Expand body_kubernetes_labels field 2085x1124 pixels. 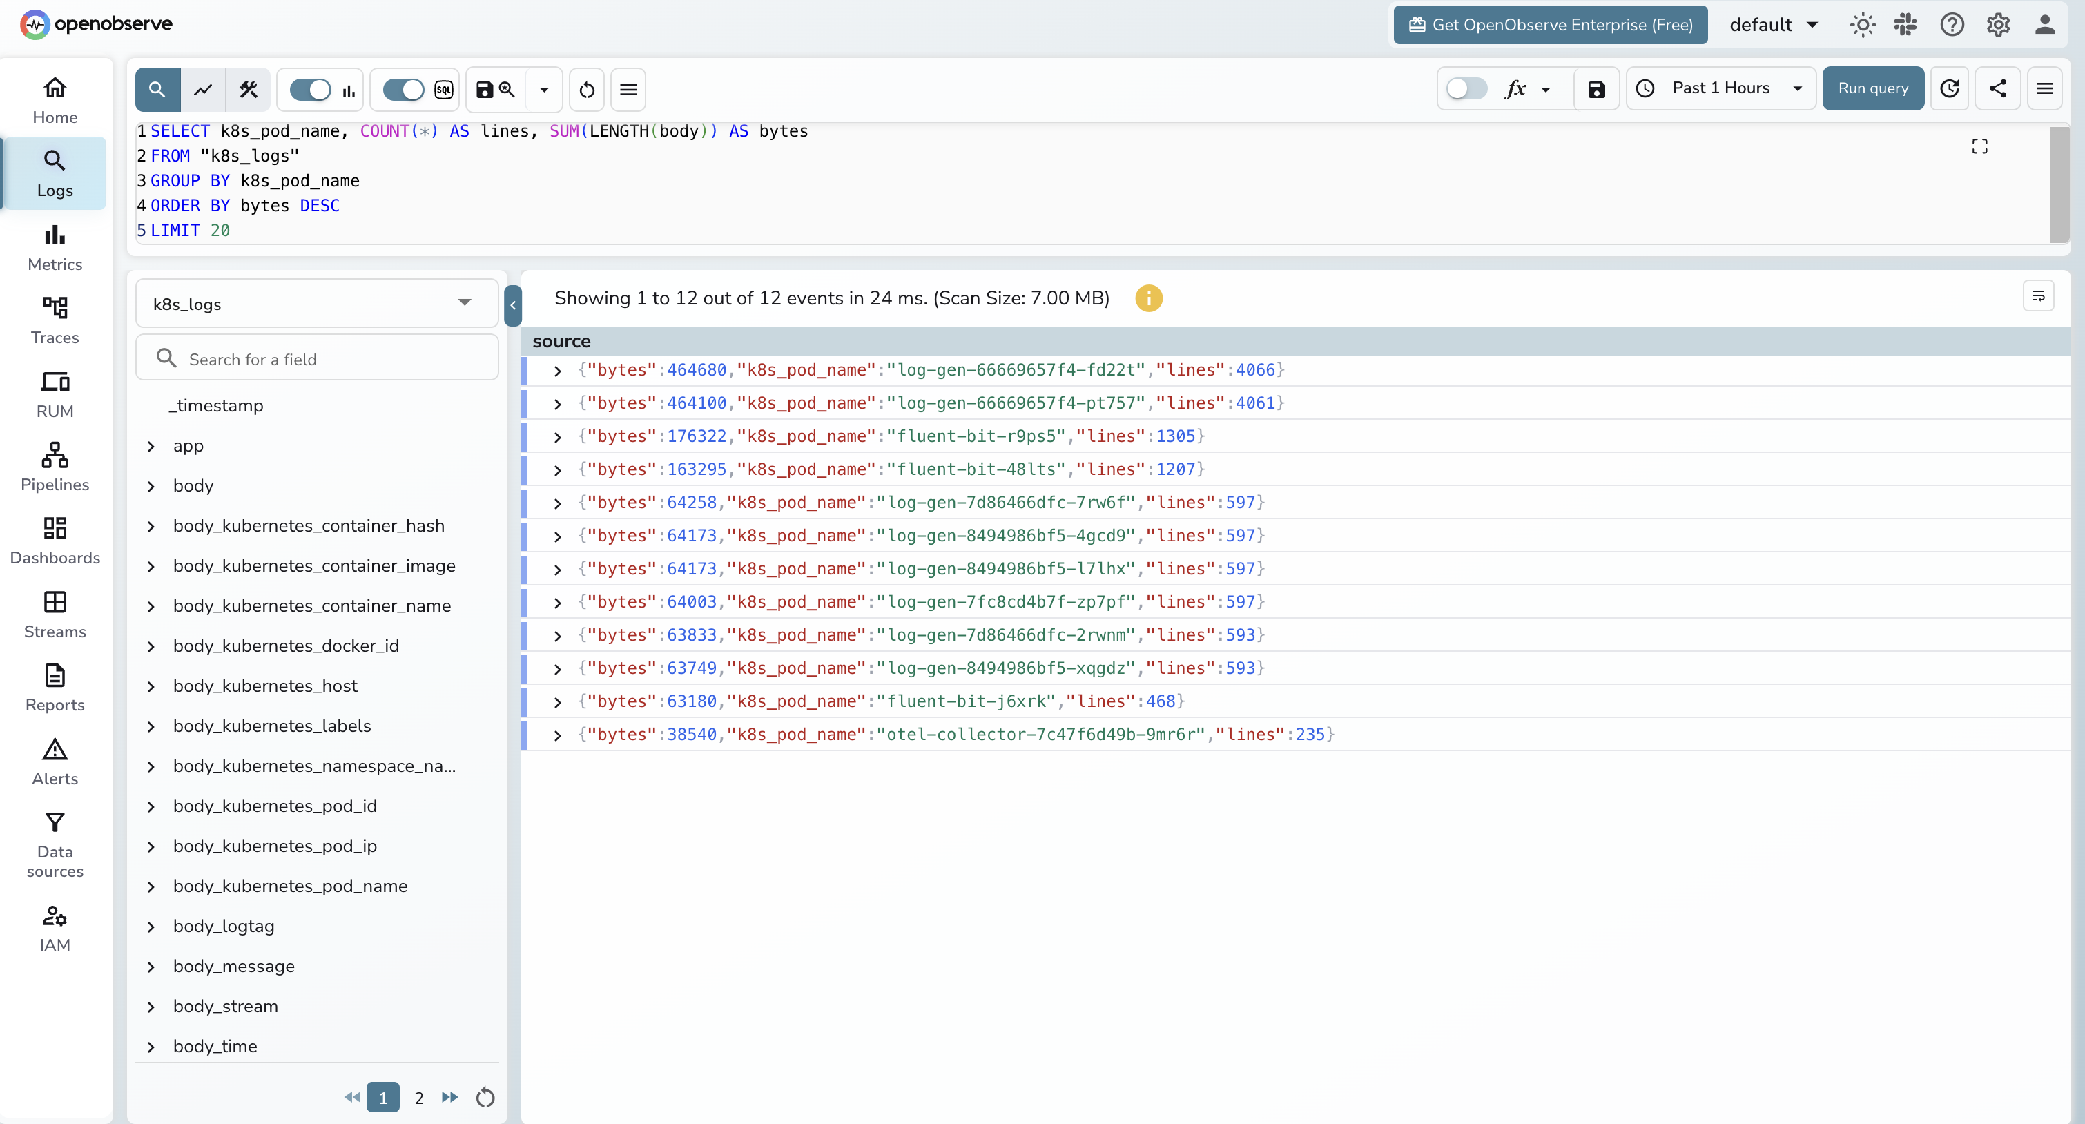[151, 726]
